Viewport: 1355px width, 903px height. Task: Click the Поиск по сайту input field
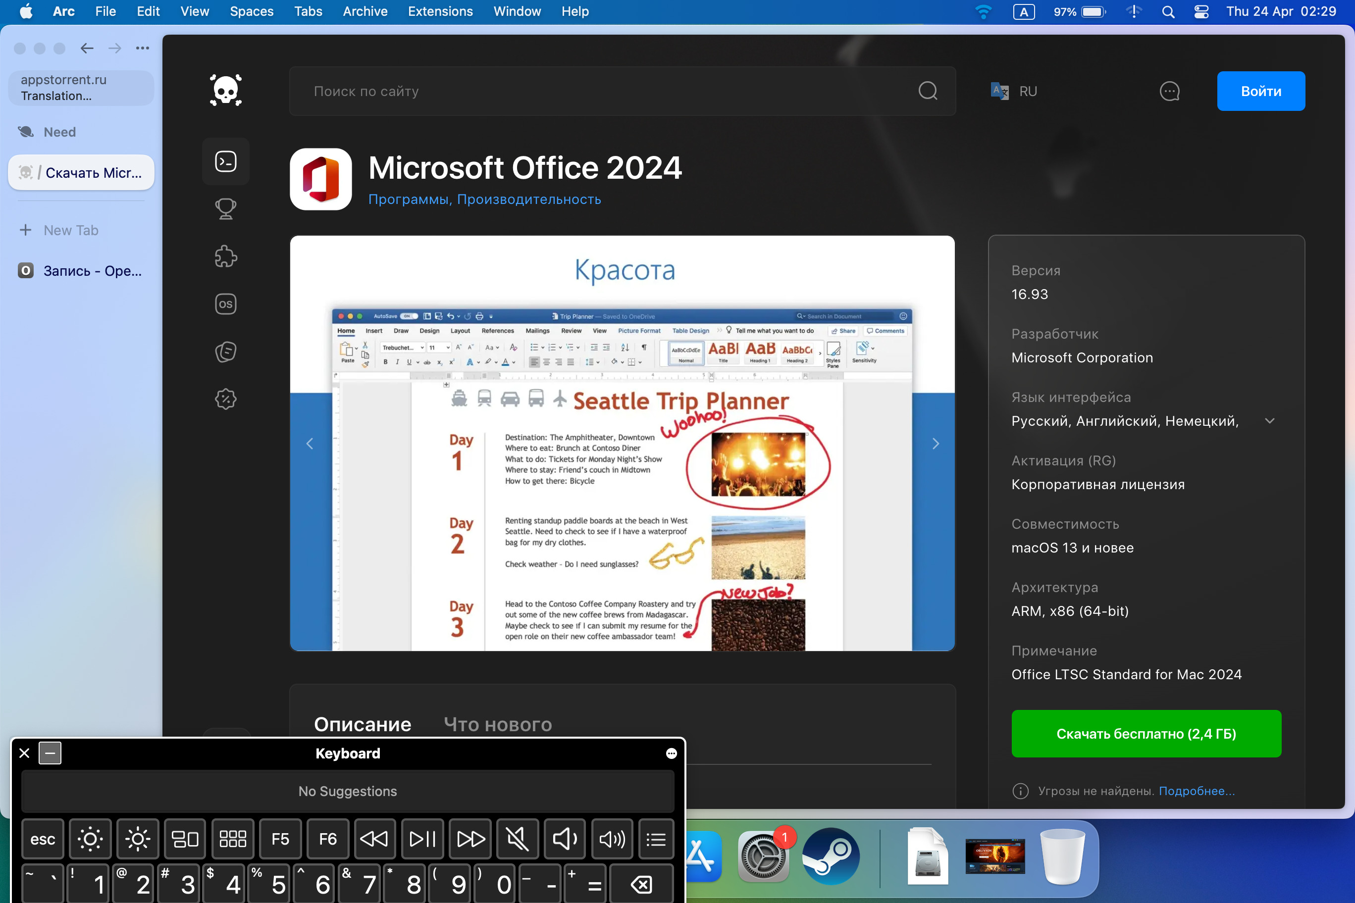(x=605, y=91)
